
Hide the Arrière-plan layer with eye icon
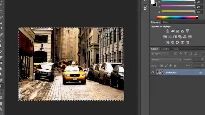tap(153, 72)
